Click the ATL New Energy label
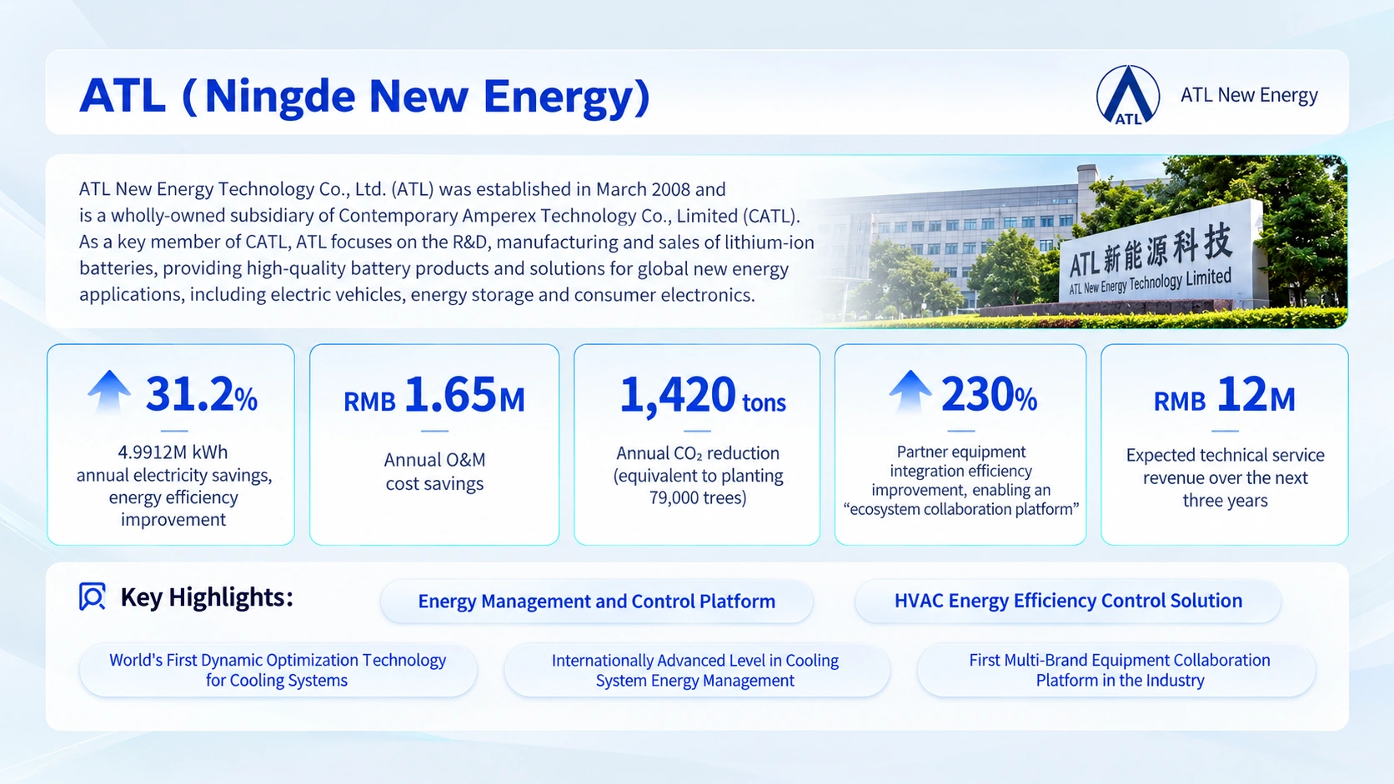The width and height of the screenshot is (1394, 784). (1249, 95)
